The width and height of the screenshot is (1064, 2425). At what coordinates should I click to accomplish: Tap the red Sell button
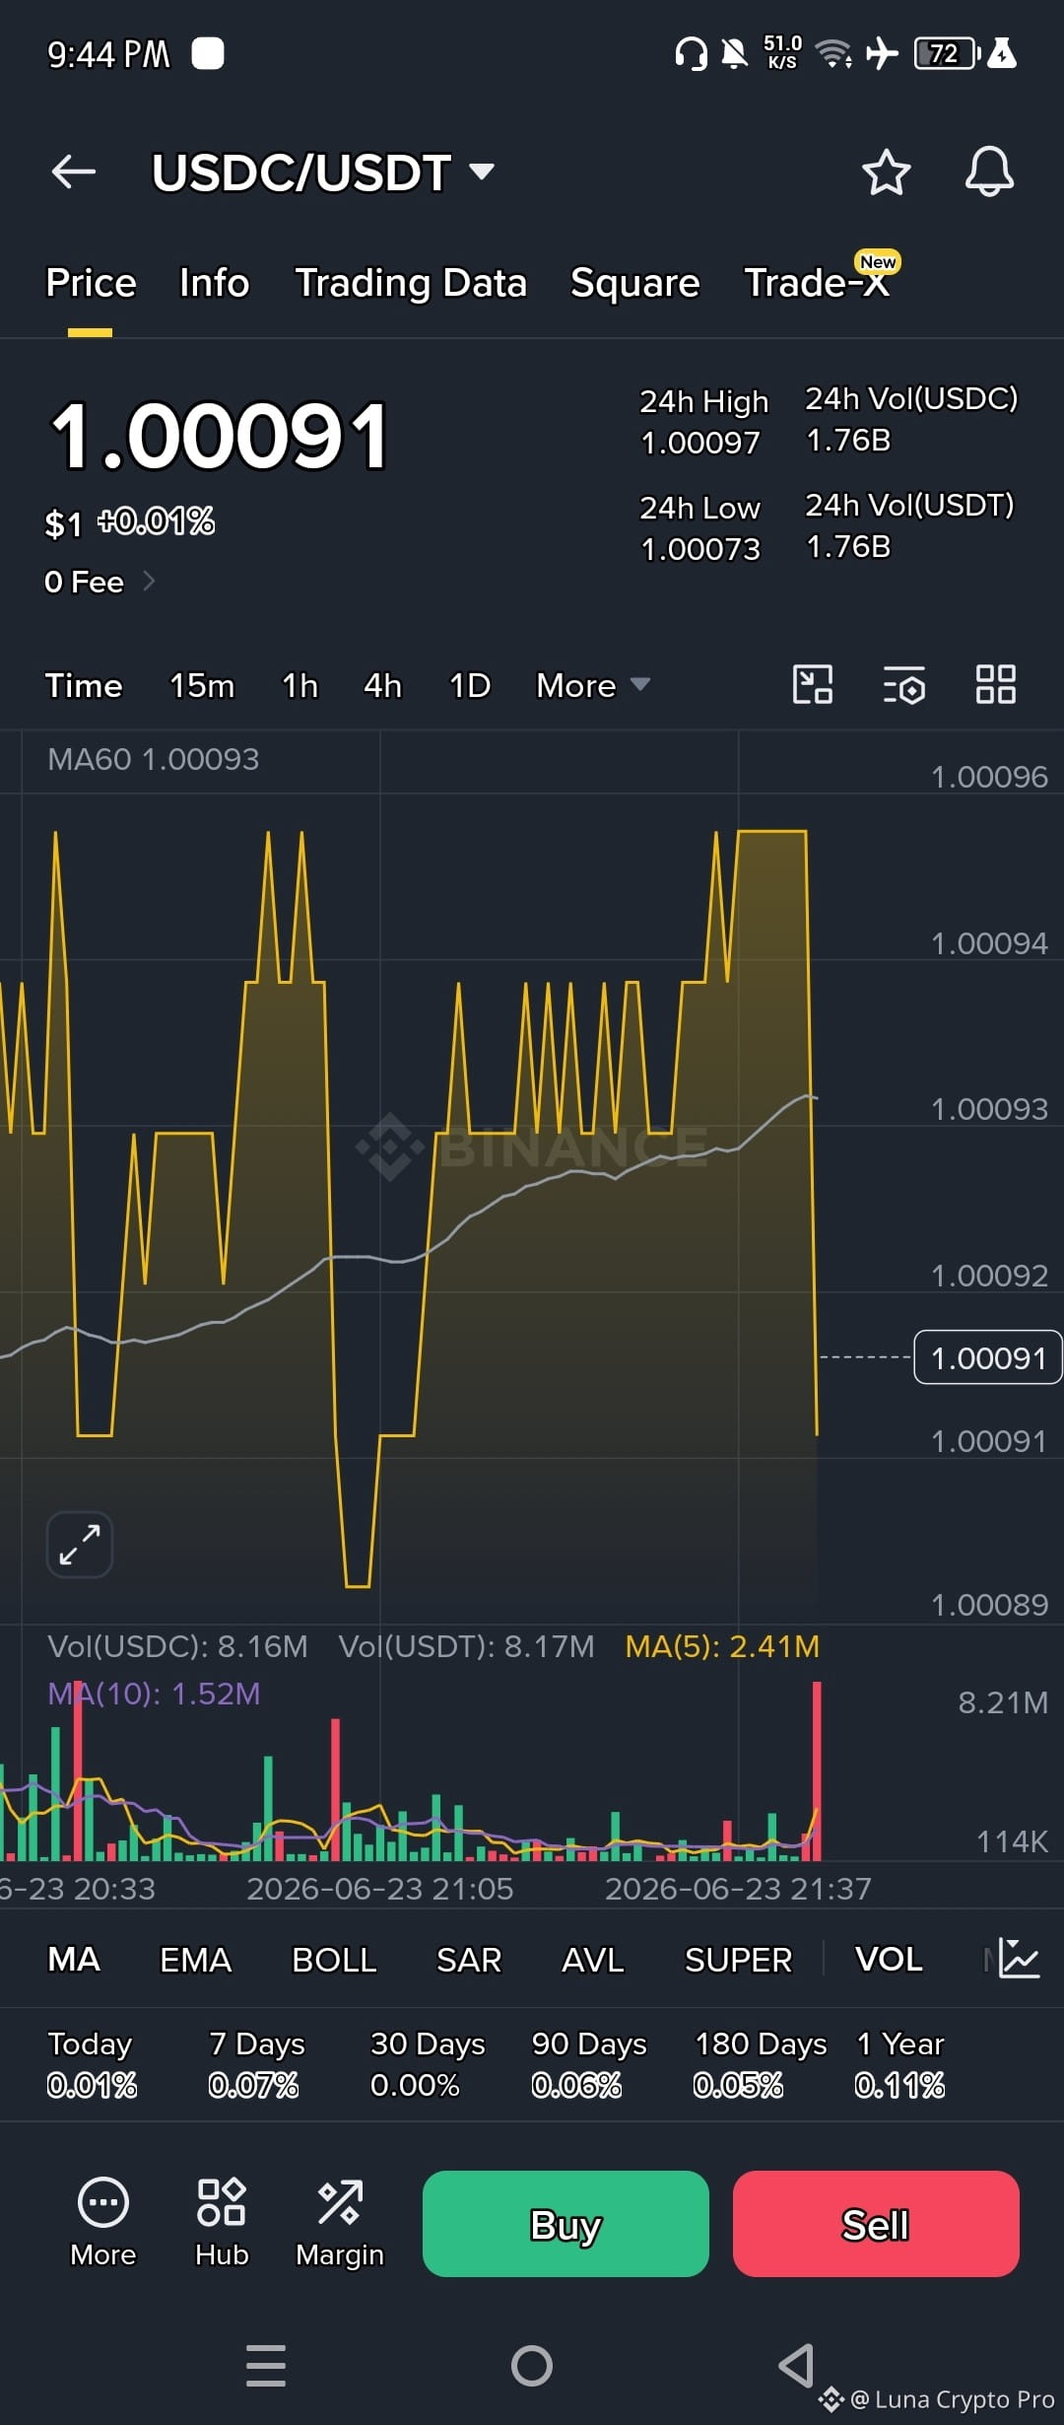tap(876, 2224)
